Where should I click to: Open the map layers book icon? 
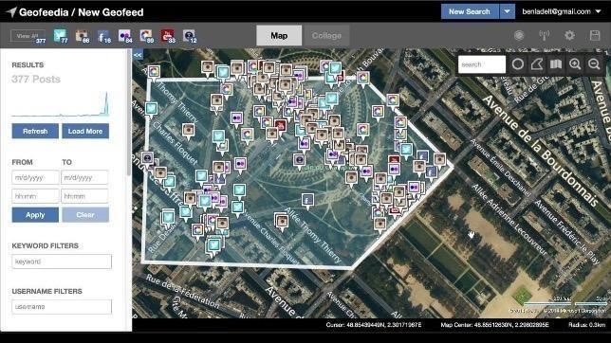pyautogui.click(x=556, y=64)
